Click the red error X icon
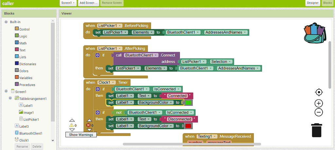 tap(88, 125)
